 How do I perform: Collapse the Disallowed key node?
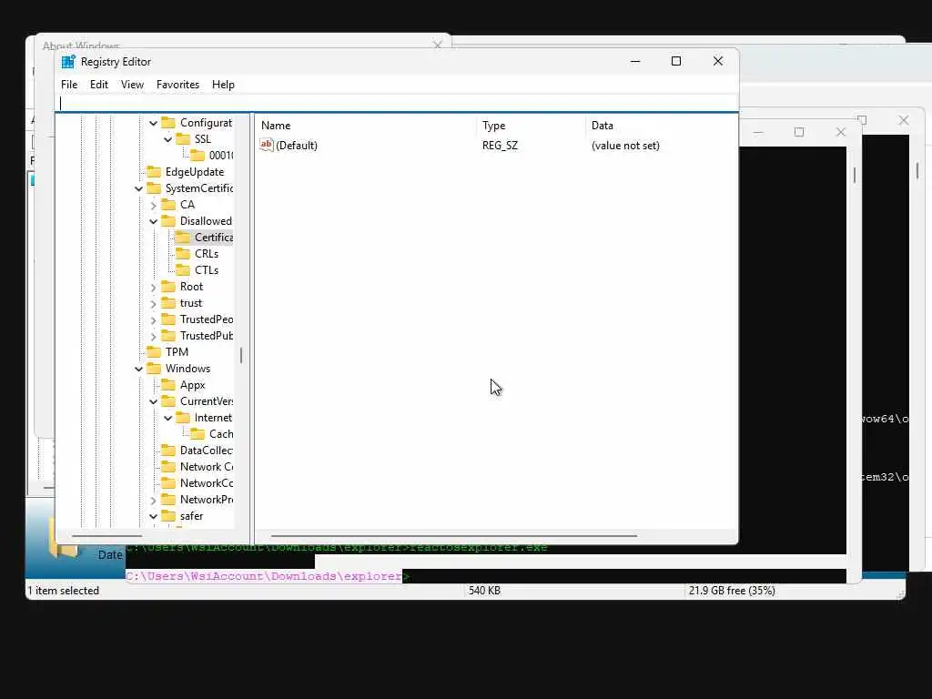(153, 222)
